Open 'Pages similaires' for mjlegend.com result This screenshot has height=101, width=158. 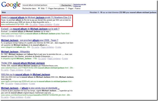click(x=47, y=47)
